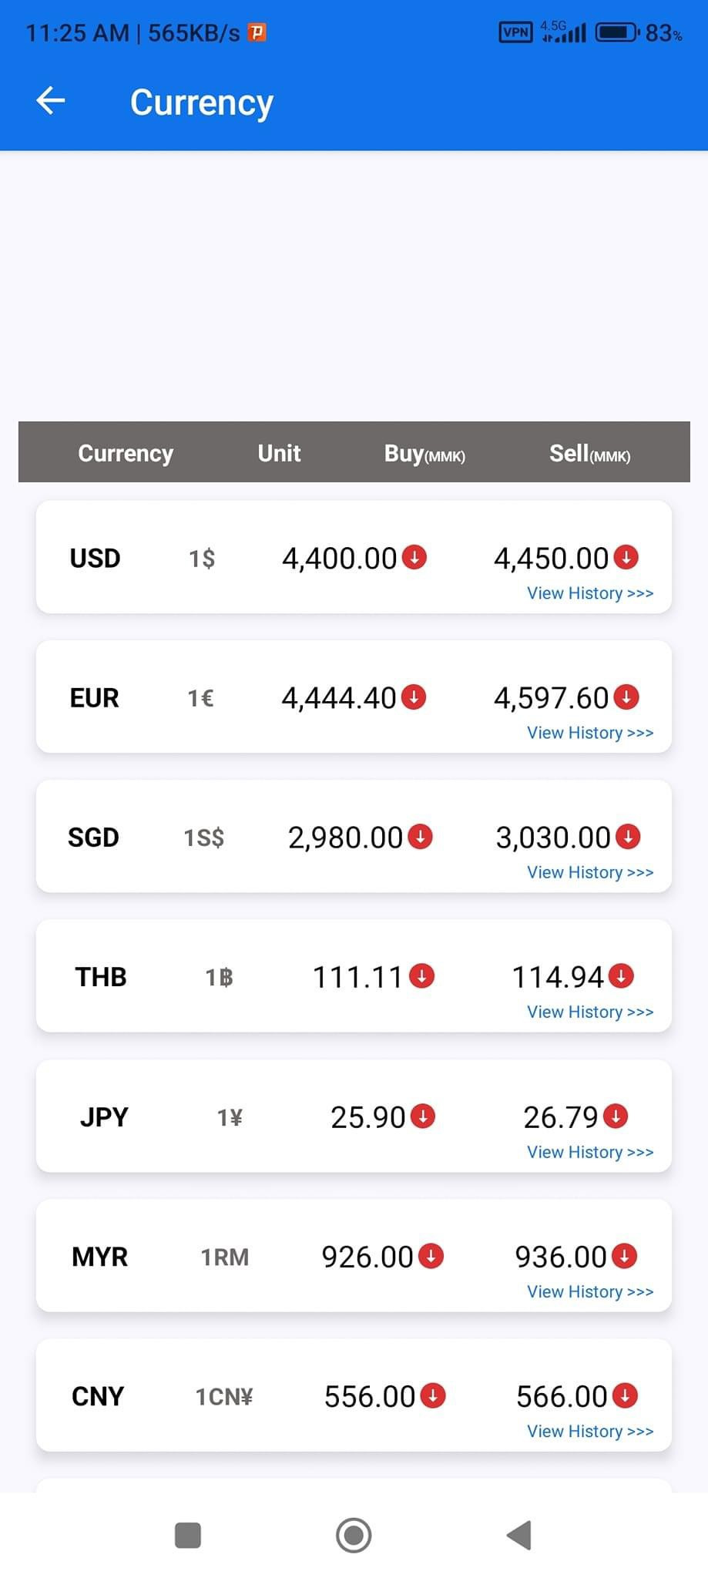Open View History for EUR
The width and height of the screenshot is (708, 1578).
pyautogui.click(x=590, y=733)
